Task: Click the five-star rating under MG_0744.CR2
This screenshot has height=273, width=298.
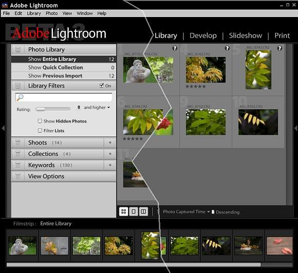Action: coord(133,139)
